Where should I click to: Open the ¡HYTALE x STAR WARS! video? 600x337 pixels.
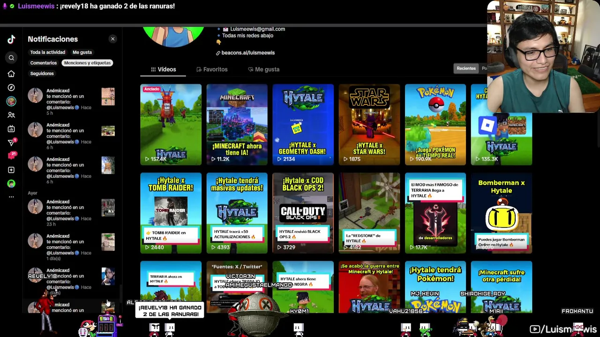369,125
